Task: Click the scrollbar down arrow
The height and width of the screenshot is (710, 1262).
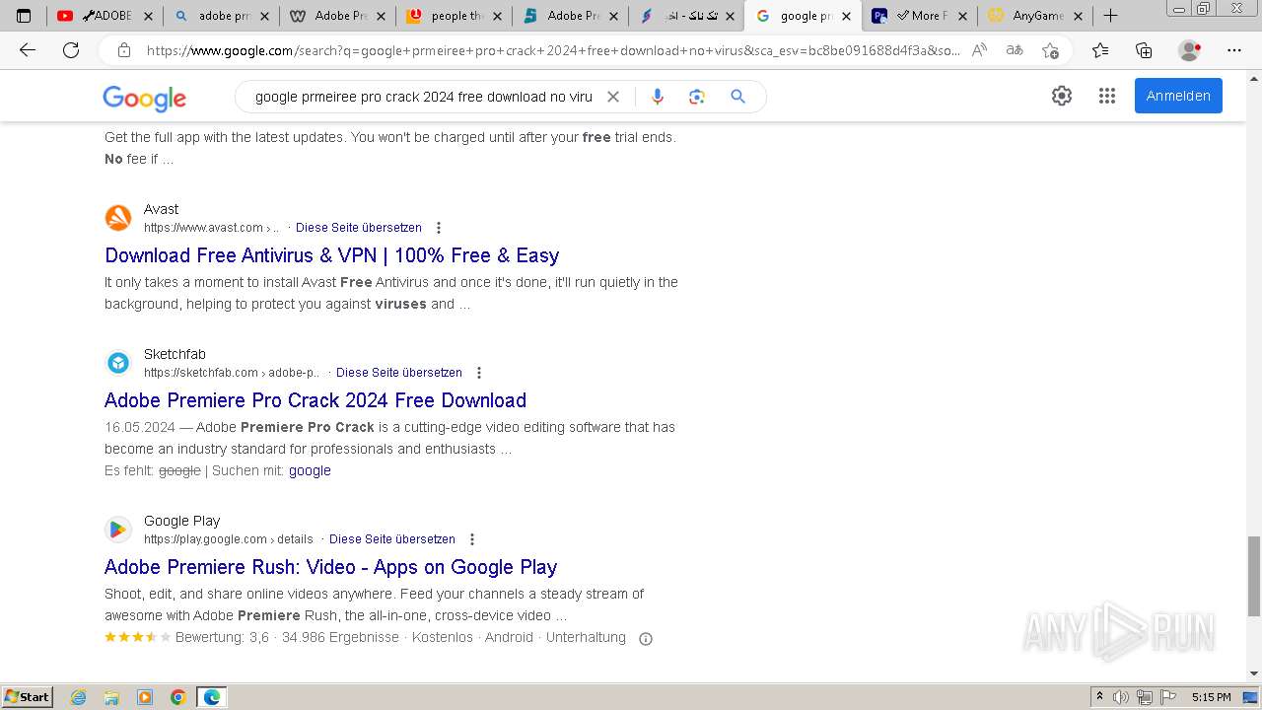Action: coord(1253,674)
